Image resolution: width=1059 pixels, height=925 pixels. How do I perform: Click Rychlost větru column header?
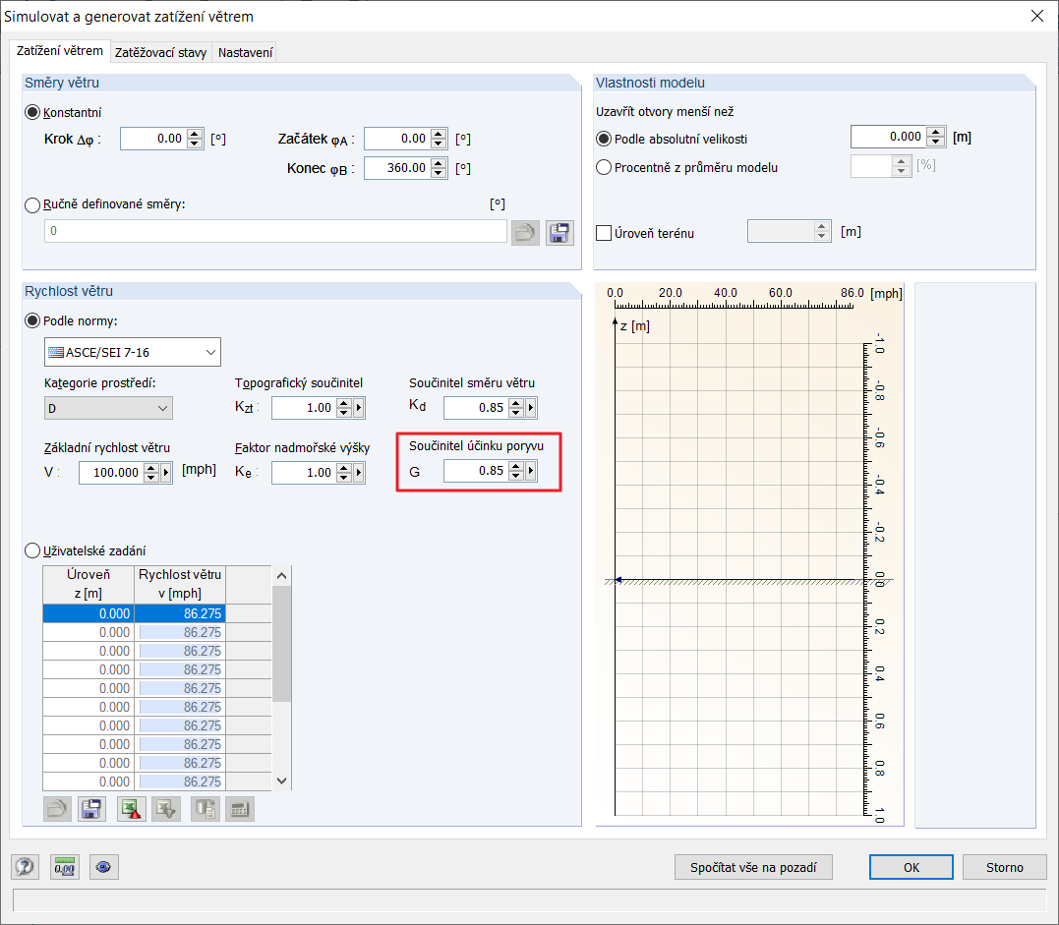click(180, 583)
